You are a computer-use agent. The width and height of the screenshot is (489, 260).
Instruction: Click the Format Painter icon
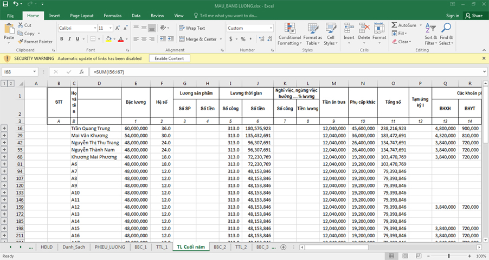[x=21, y=42]
